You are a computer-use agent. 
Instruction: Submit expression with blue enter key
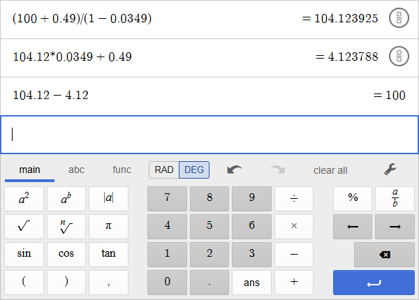(374, 283)
